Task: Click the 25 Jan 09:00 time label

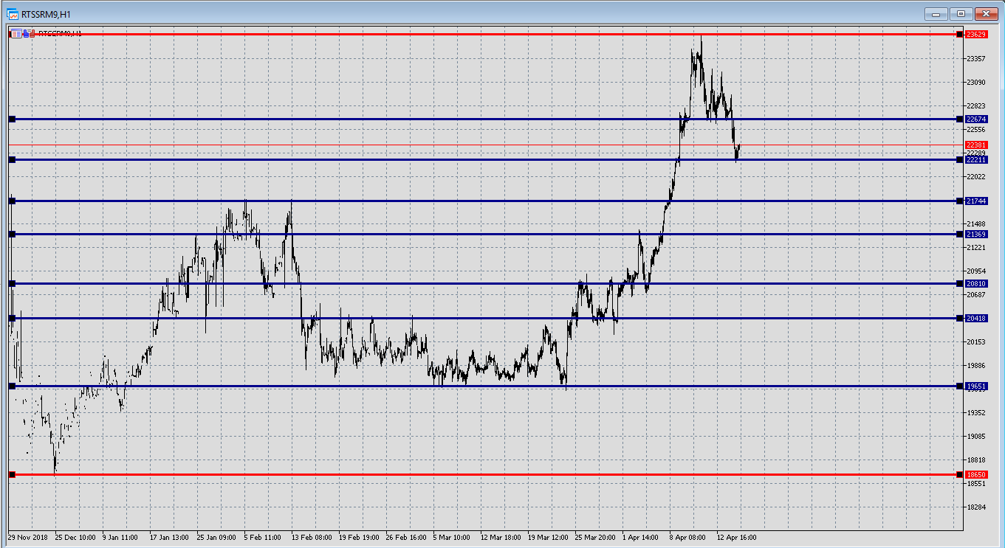Action: pyautogui.click(x=216, y=538)
